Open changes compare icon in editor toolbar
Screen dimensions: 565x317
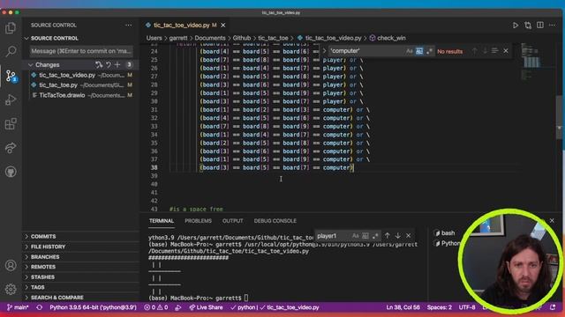coord(528,26)
